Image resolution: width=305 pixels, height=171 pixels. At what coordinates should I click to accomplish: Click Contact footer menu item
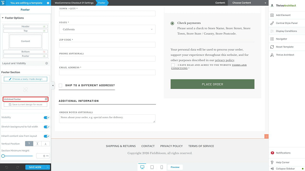tap(148, 146)
